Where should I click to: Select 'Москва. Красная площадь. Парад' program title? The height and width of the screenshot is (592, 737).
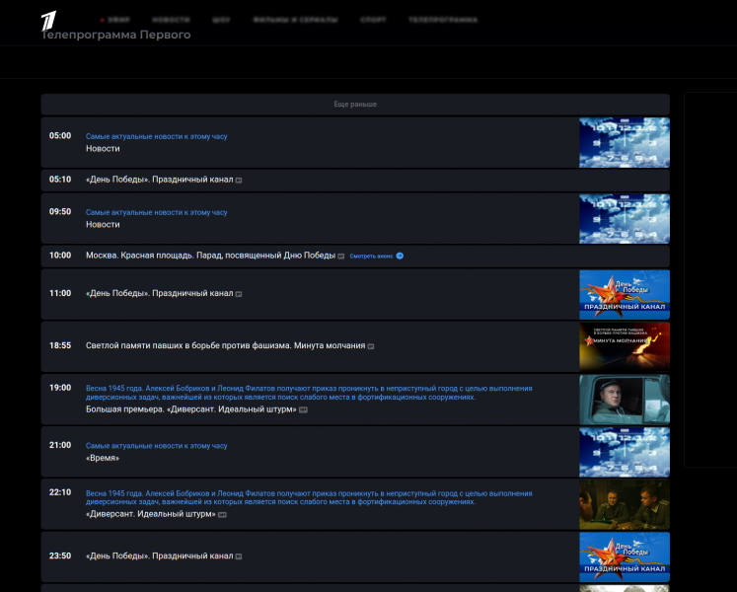tap(210, 256)
